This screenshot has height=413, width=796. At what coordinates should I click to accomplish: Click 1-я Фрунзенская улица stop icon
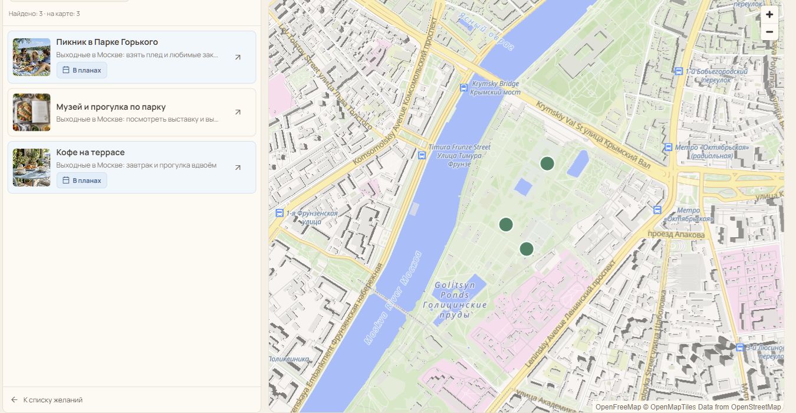(279, 213)
